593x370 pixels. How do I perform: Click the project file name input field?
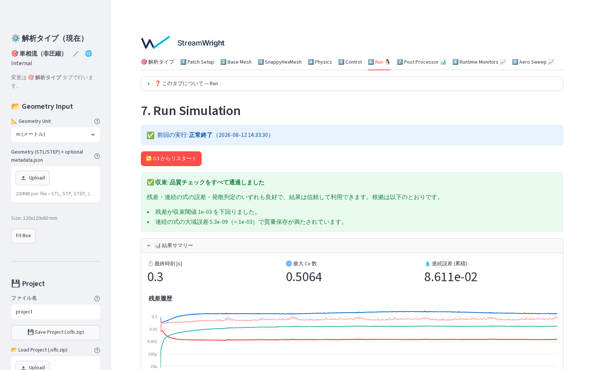click(56, 312)
